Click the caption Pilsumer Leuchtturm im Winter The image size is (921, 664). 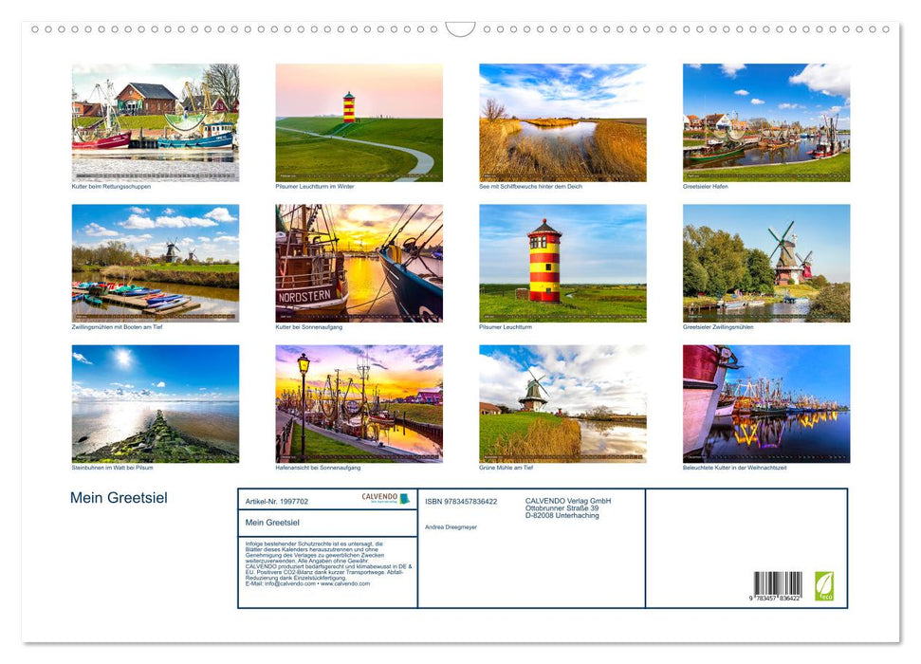coord(313,187)
